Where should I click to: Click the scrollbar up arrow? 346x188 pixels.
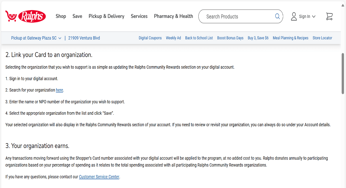[x=343, y=6]
